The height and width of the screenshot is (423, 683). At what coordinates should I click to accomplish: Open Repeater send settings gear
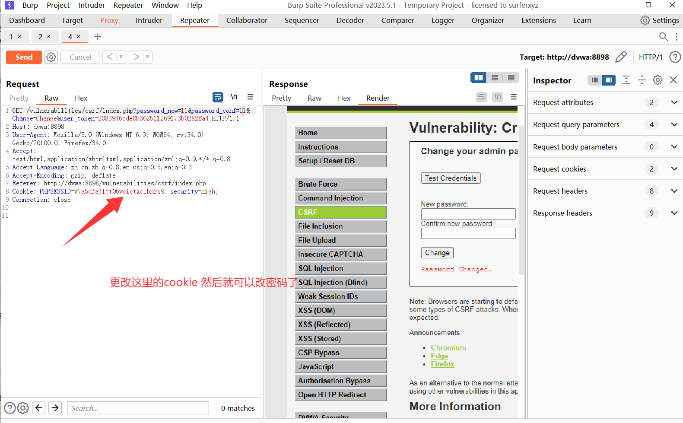(51, 57)
